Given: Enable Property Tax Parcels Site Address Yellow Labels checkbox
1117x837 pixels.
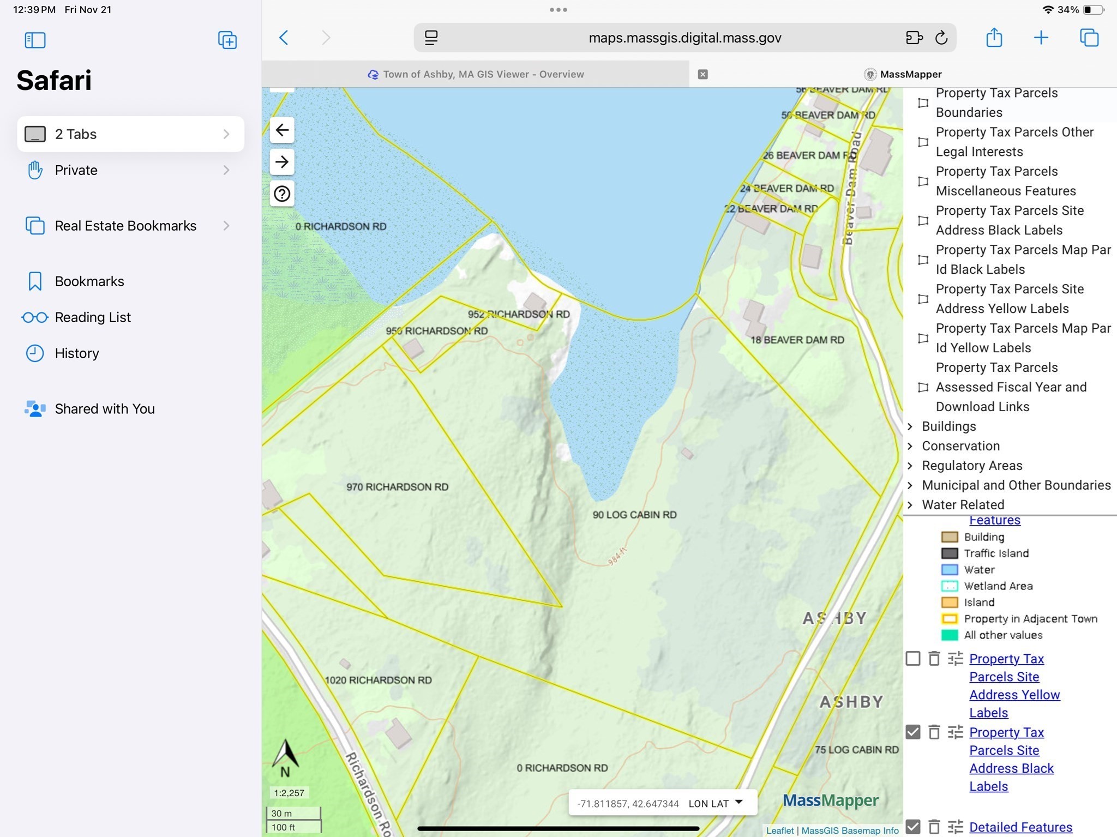Looking at the screenshot, I should tap(913, 659).
